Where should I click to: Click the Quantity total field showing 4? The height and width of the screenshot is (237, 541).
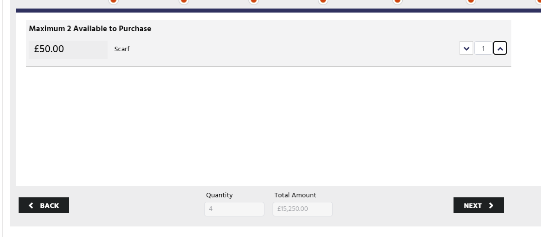(x=234, y=209)
